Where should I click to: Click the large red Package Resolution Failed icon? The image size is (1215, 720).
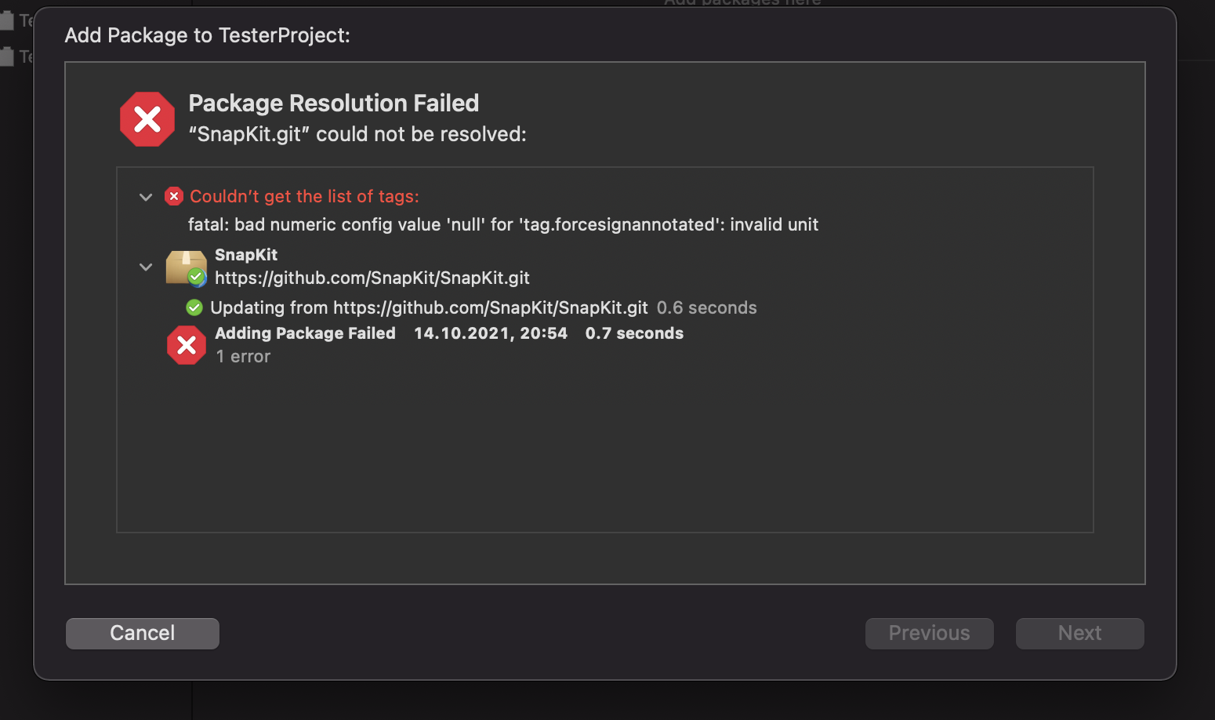pyautogui.click(x=147, y=119)
